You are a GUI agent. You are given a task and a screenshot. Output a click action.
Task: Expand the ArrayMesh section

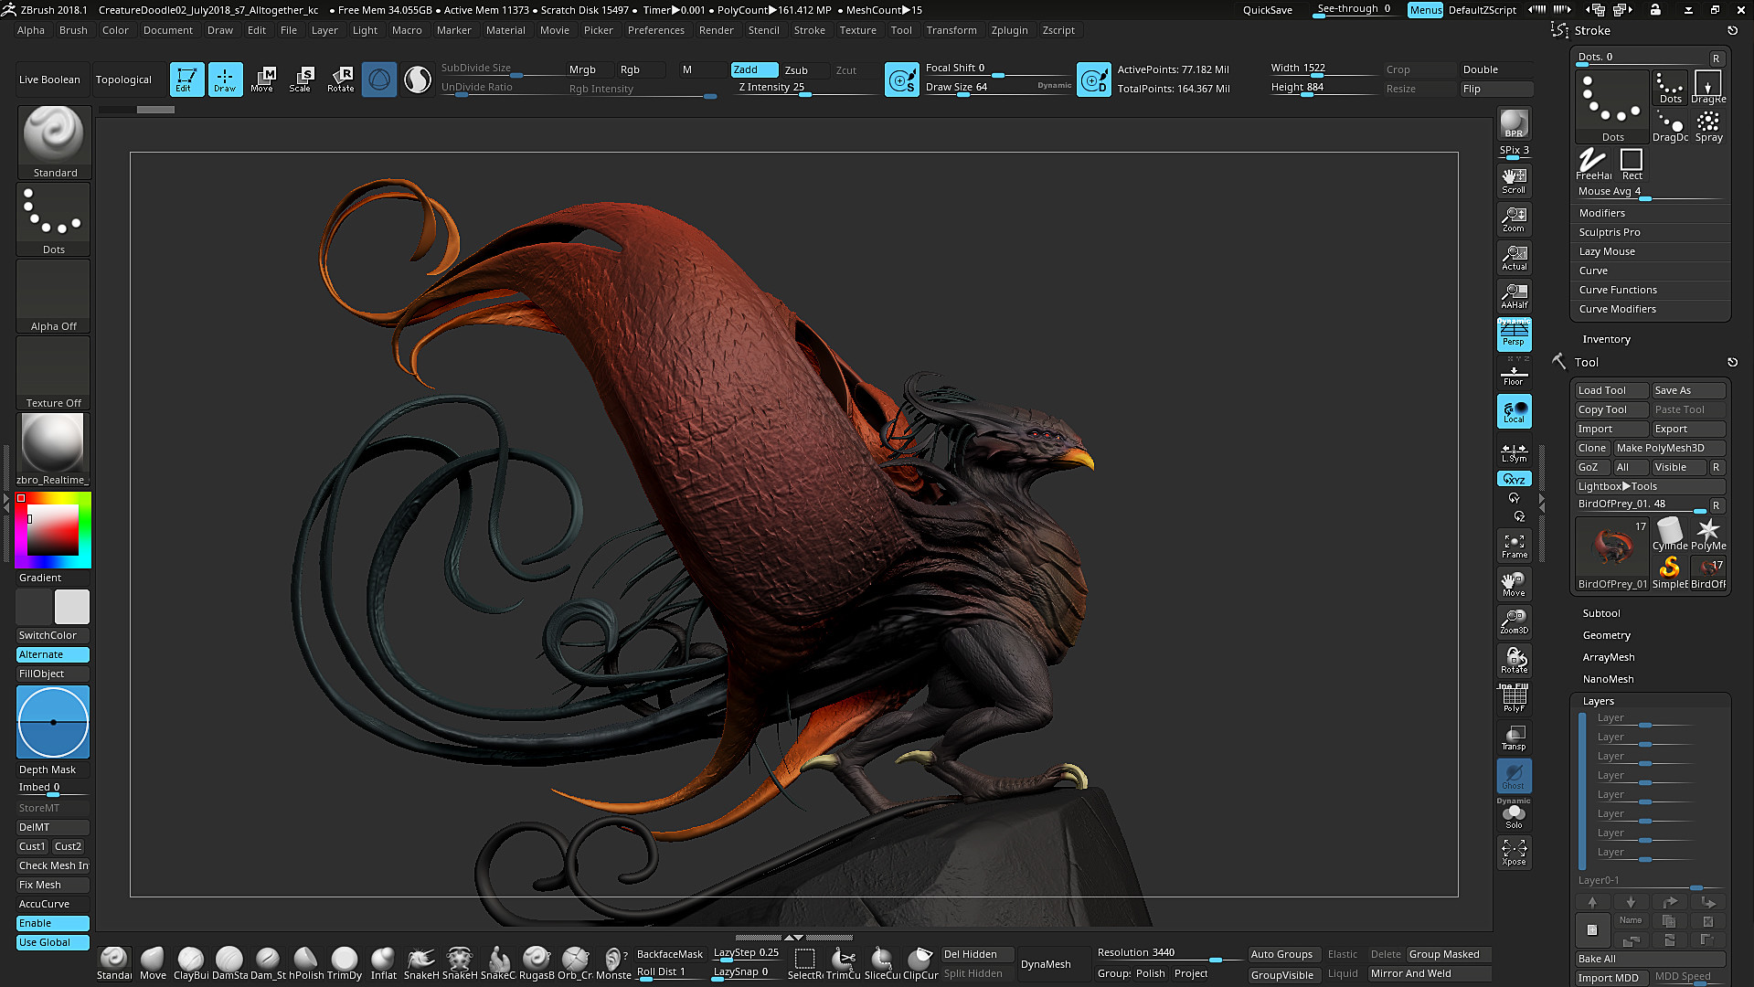click(1608, 657)
